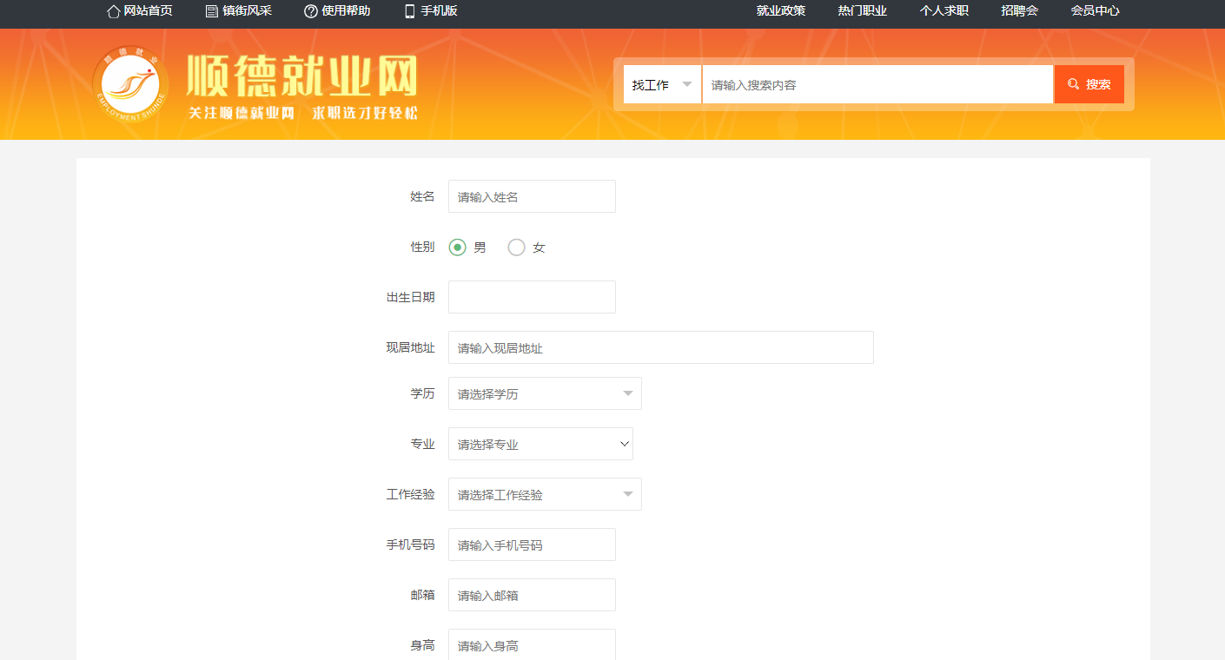Click the 请输入搜索内容 search box
This screenshot has height=660, width=1225.
coord(877,84)
